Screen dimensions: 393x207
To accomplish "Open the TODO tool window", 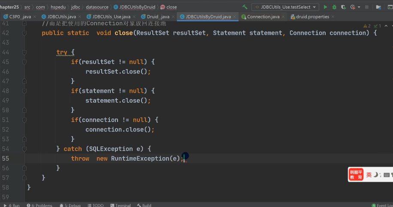I will [x=96, y=205].
